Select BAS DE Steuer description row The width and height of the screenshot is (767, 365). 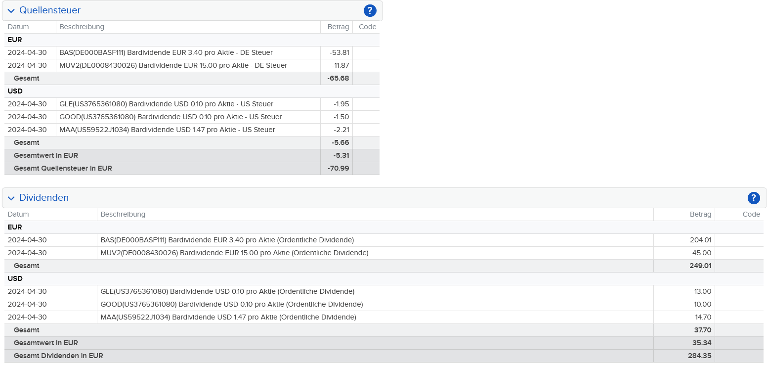[166, 52]
